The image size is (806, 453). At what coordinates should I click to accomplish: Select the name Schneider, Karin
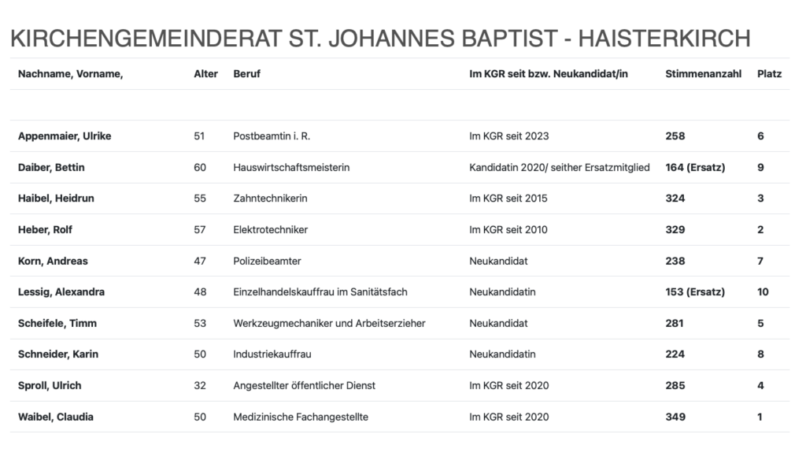pyautogui.click(x=58, y=355)
